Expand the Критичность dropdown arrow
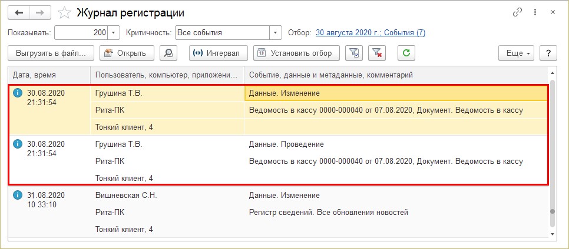The width and height of the screenshot is (569, 249). (x=276, y=32)
